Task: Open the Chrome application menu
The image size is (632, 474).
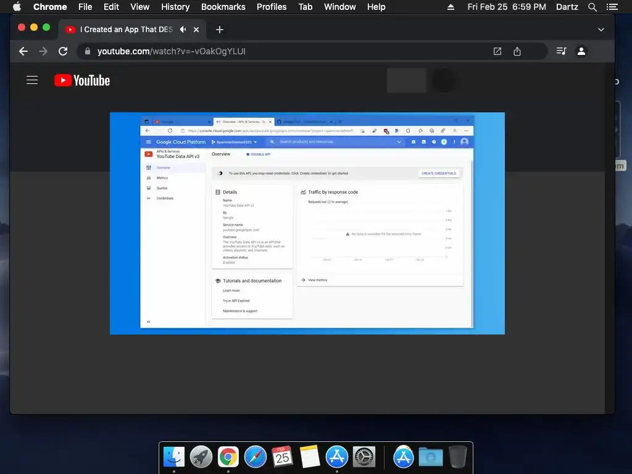Action: [x=50, y=7]
